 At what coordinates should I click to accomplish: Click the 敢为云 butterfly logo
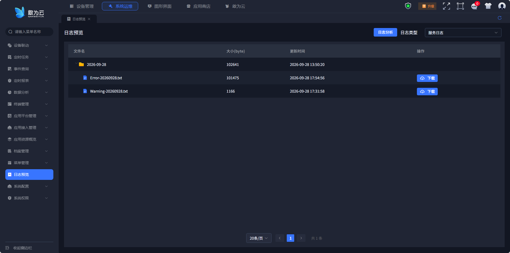pyautogui.click(x=29, y=13)
